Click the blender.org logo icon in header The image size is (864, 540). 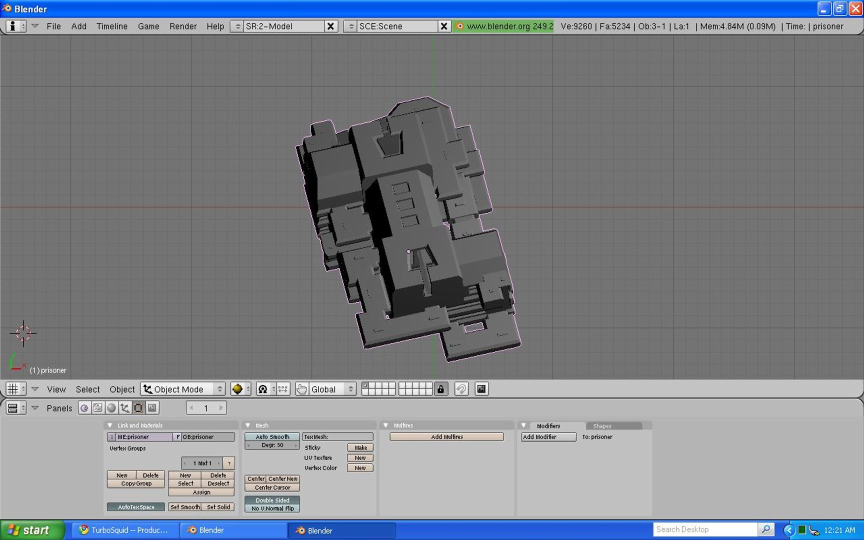459,26
